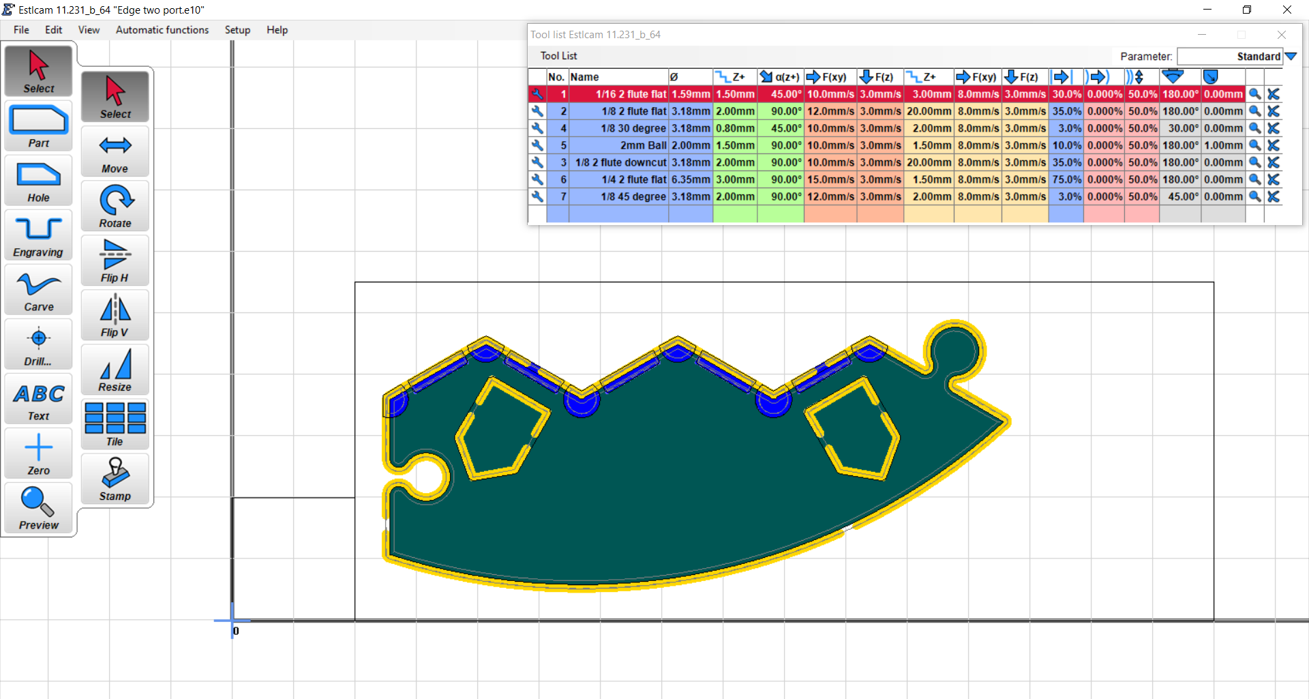Viewport: 1309px width, 699px height.
Task: Click the 75.0% stepover cell
Action: (x=1066, y=179)
